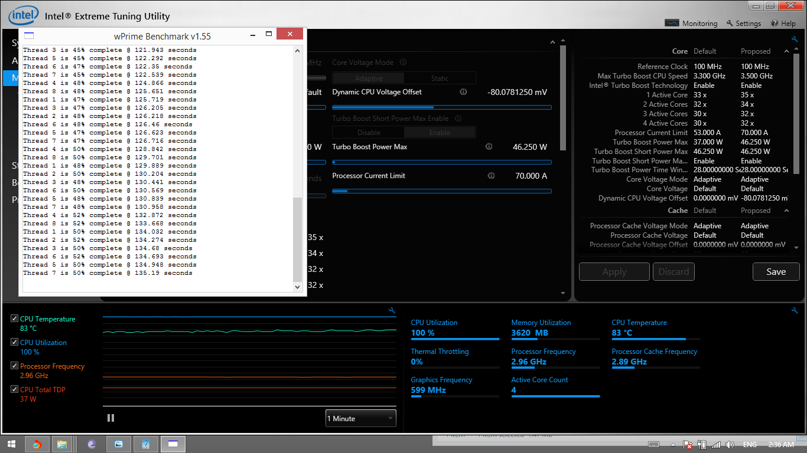Save the proposed tuning profile
807x453 pixels.
(776, 272)
